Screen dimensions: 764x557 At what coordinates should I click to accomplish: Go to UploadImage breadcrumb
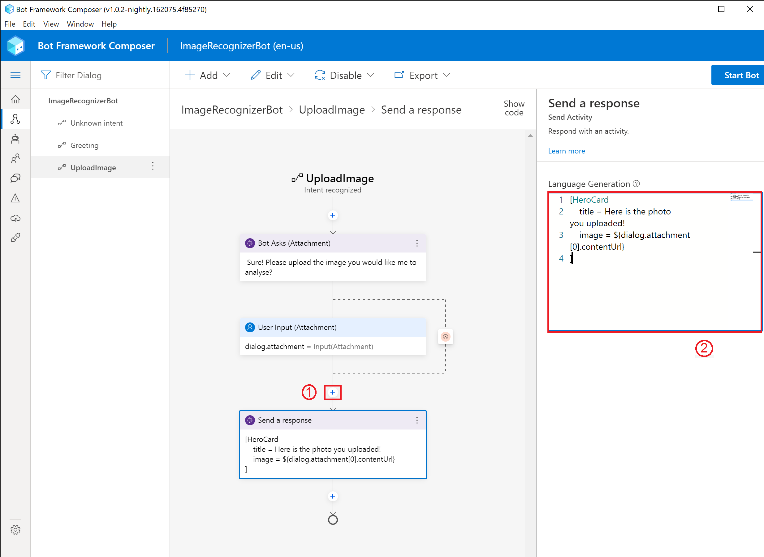point(332,110)
